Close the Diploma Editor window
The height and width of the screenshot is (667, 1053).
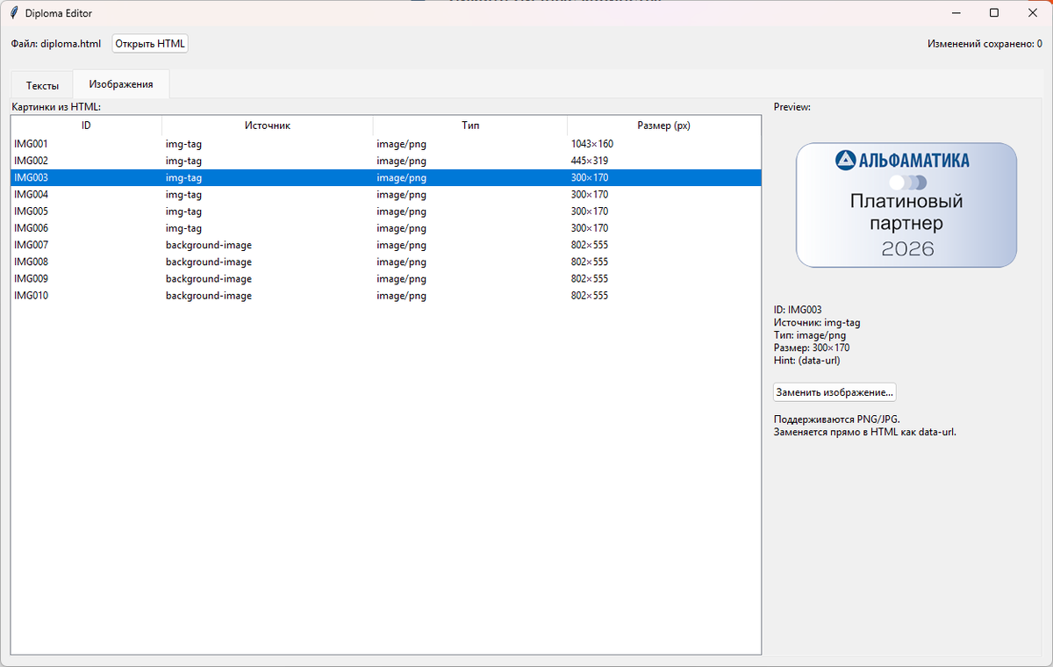(x=1033, y=13)
